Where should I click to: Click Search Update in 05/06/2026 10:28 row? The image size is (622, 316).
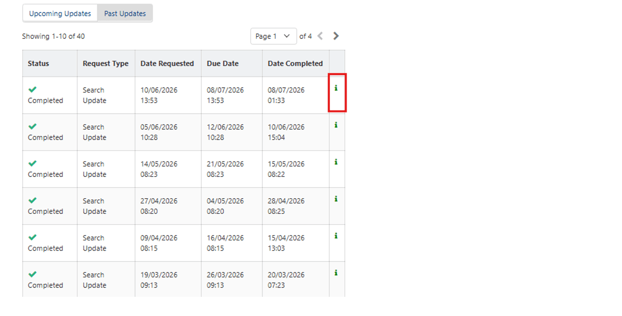coord(95,132)
